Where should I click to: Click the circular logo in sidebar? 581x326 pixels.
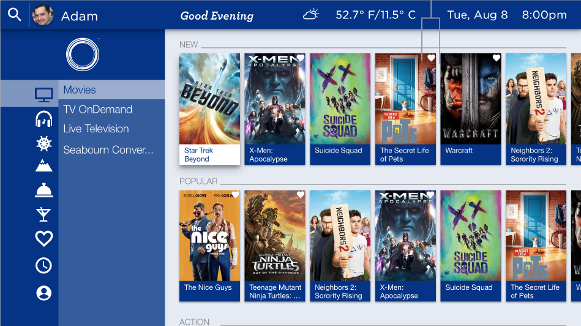(x=83, y=55)
